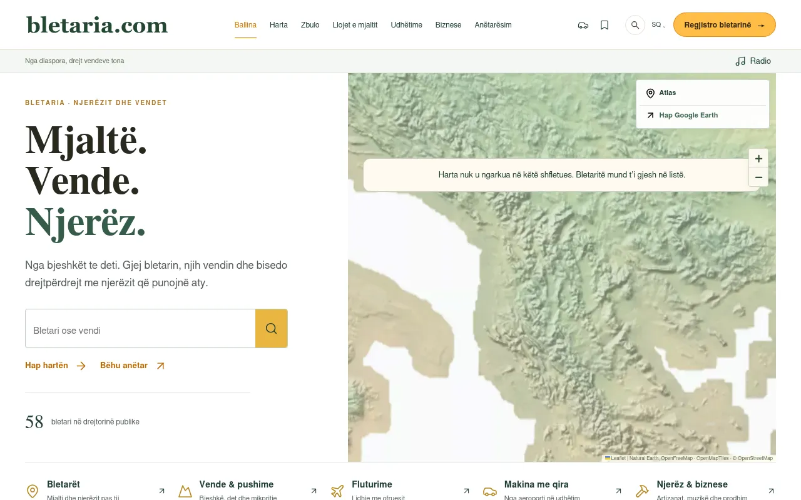The width and height of the screenshot is (801, 500).
Task: Open the Bletarët card arrow
Action: tap(161, 491)
